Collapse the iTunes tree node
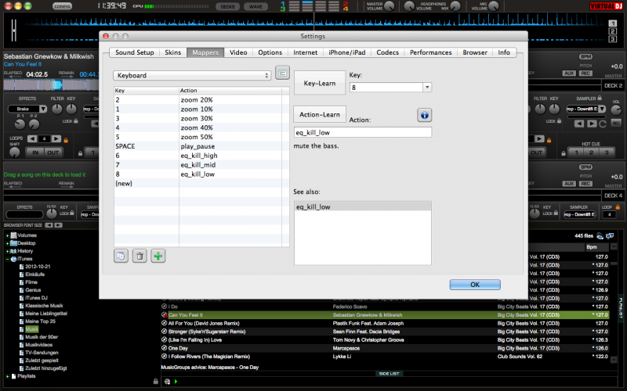 (x=7, y=260)
